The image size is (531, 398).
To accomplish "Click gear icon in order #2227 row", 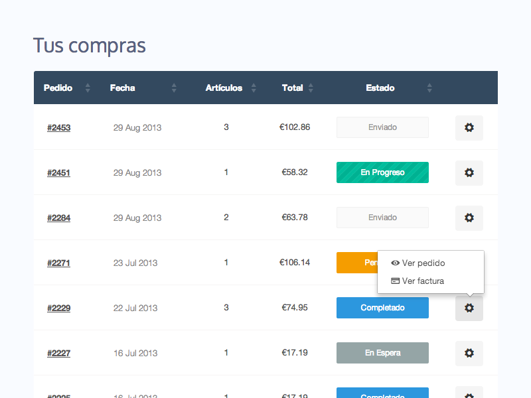I will pyautogui.click(x=469, y=353).
